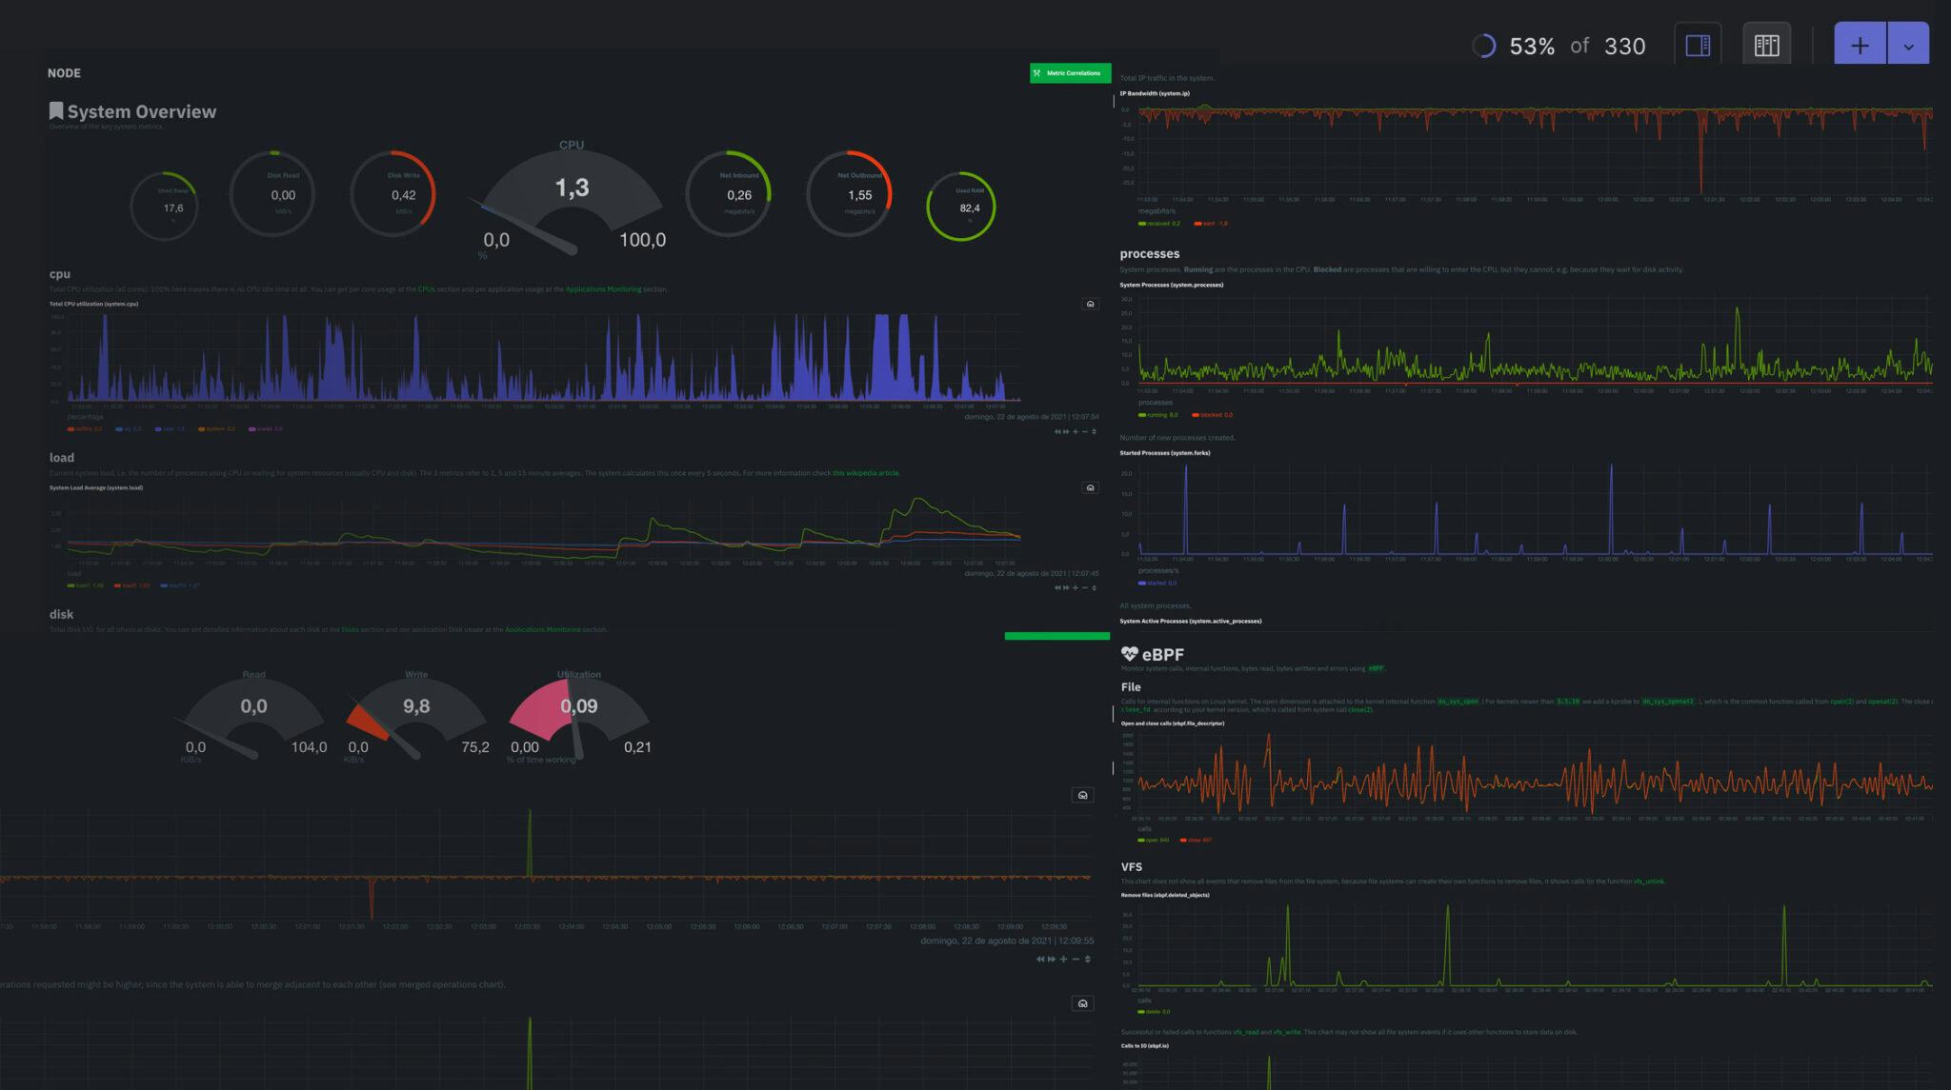Click the zoom-in plus control under the load chart
Image resolution: width=1951 pixels, height=1090 pixels.
tap(1076, 587)
